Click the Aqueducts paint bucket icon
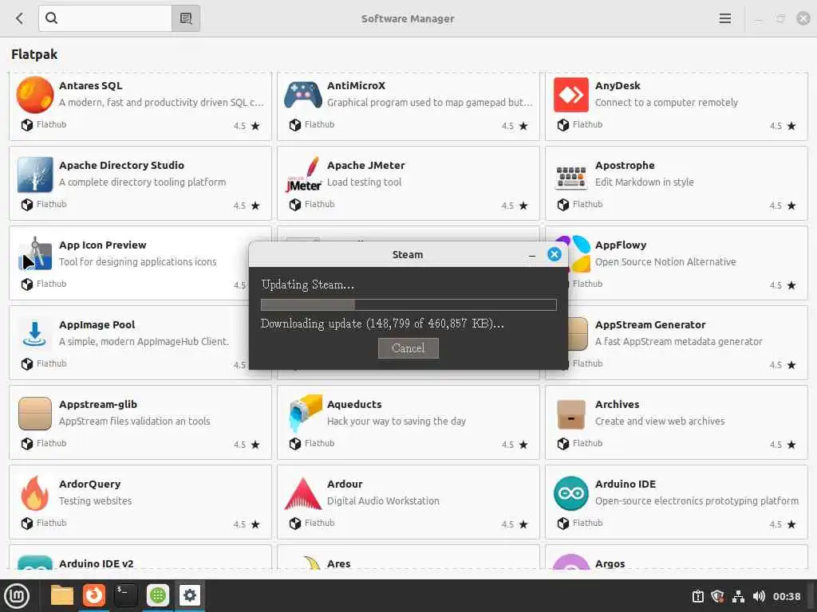This screenshot has height=612, width=817. click(x=304, y=414)
